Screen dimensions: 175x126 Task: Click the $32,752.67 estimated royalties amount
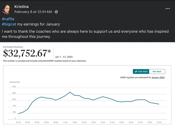[x=25, y=53]
